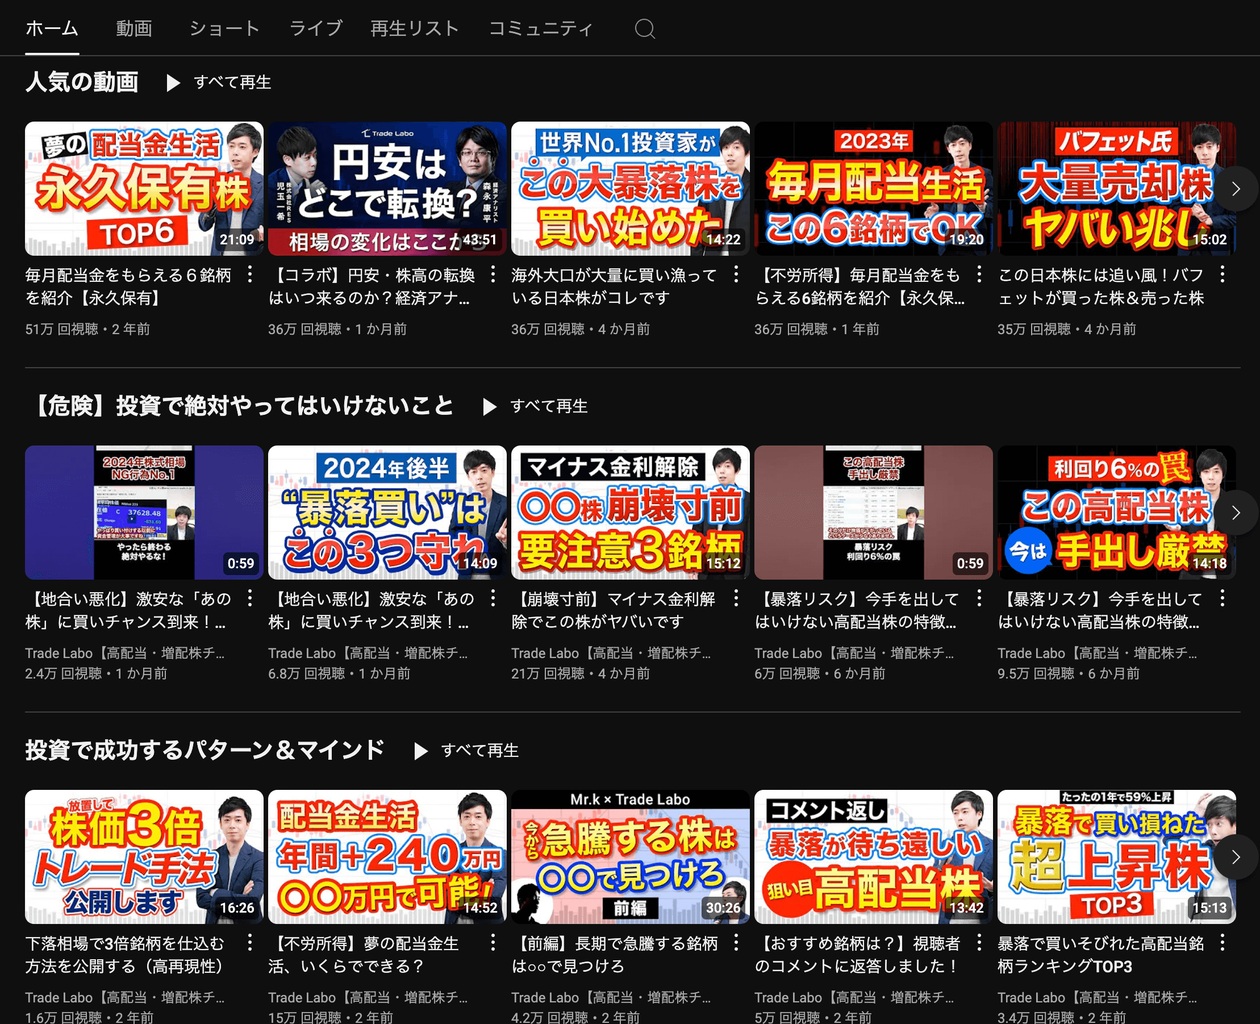Open the ショート tab
Viewport: 1260px width, 1024px height.
point(224,28)
